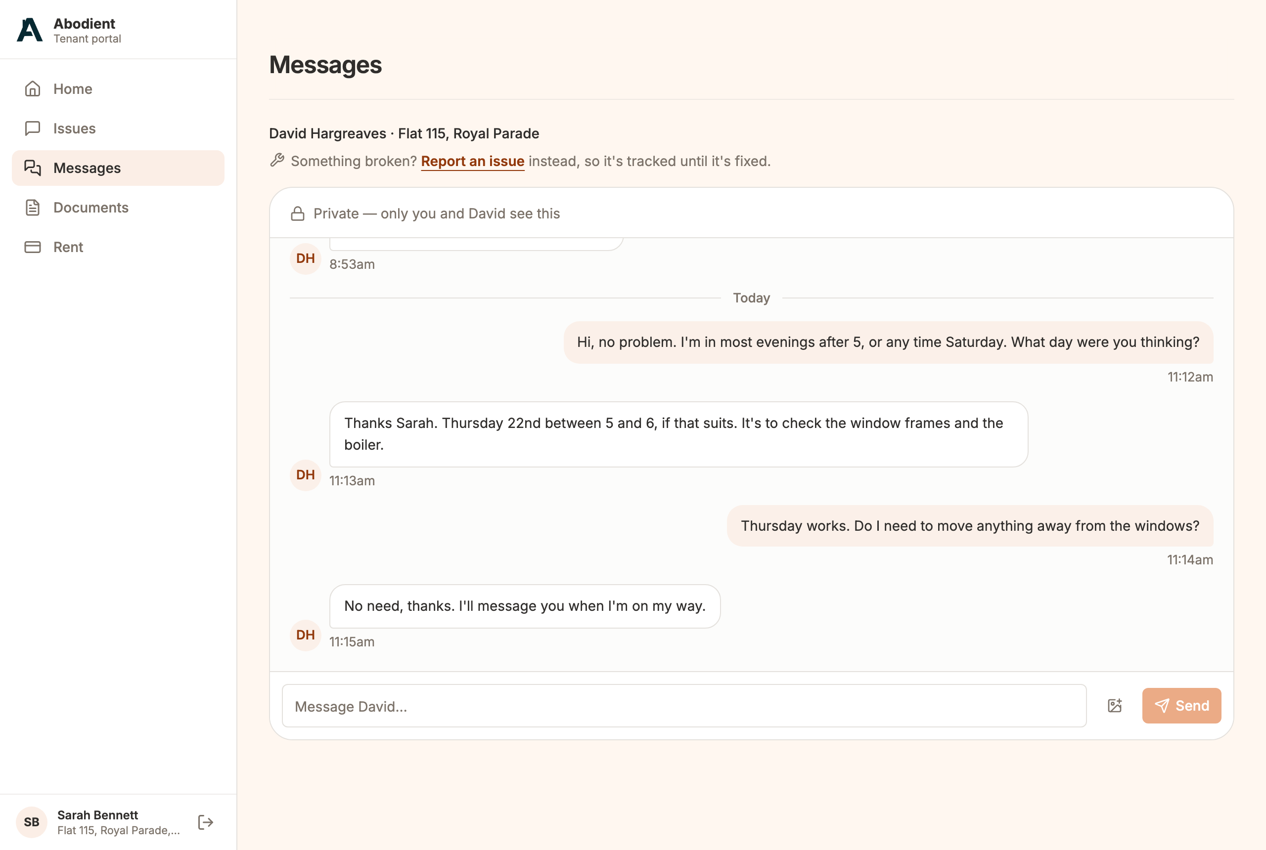Click 'Private — only you and David see this'
Screen dimensions: 1266x850
436,213
